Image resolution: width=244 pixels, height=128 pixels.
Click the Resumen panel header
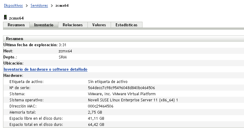click(x=15, y=39)
